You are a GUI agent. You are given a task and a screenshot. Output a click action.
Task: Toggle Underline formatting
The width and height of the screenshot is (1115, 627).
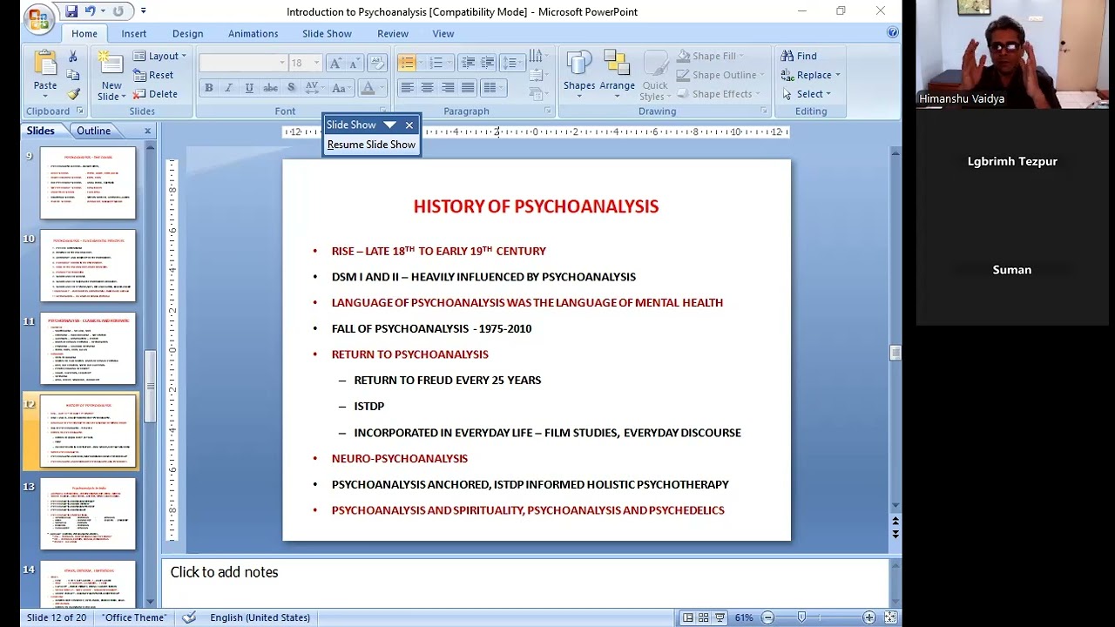[249, 88]
